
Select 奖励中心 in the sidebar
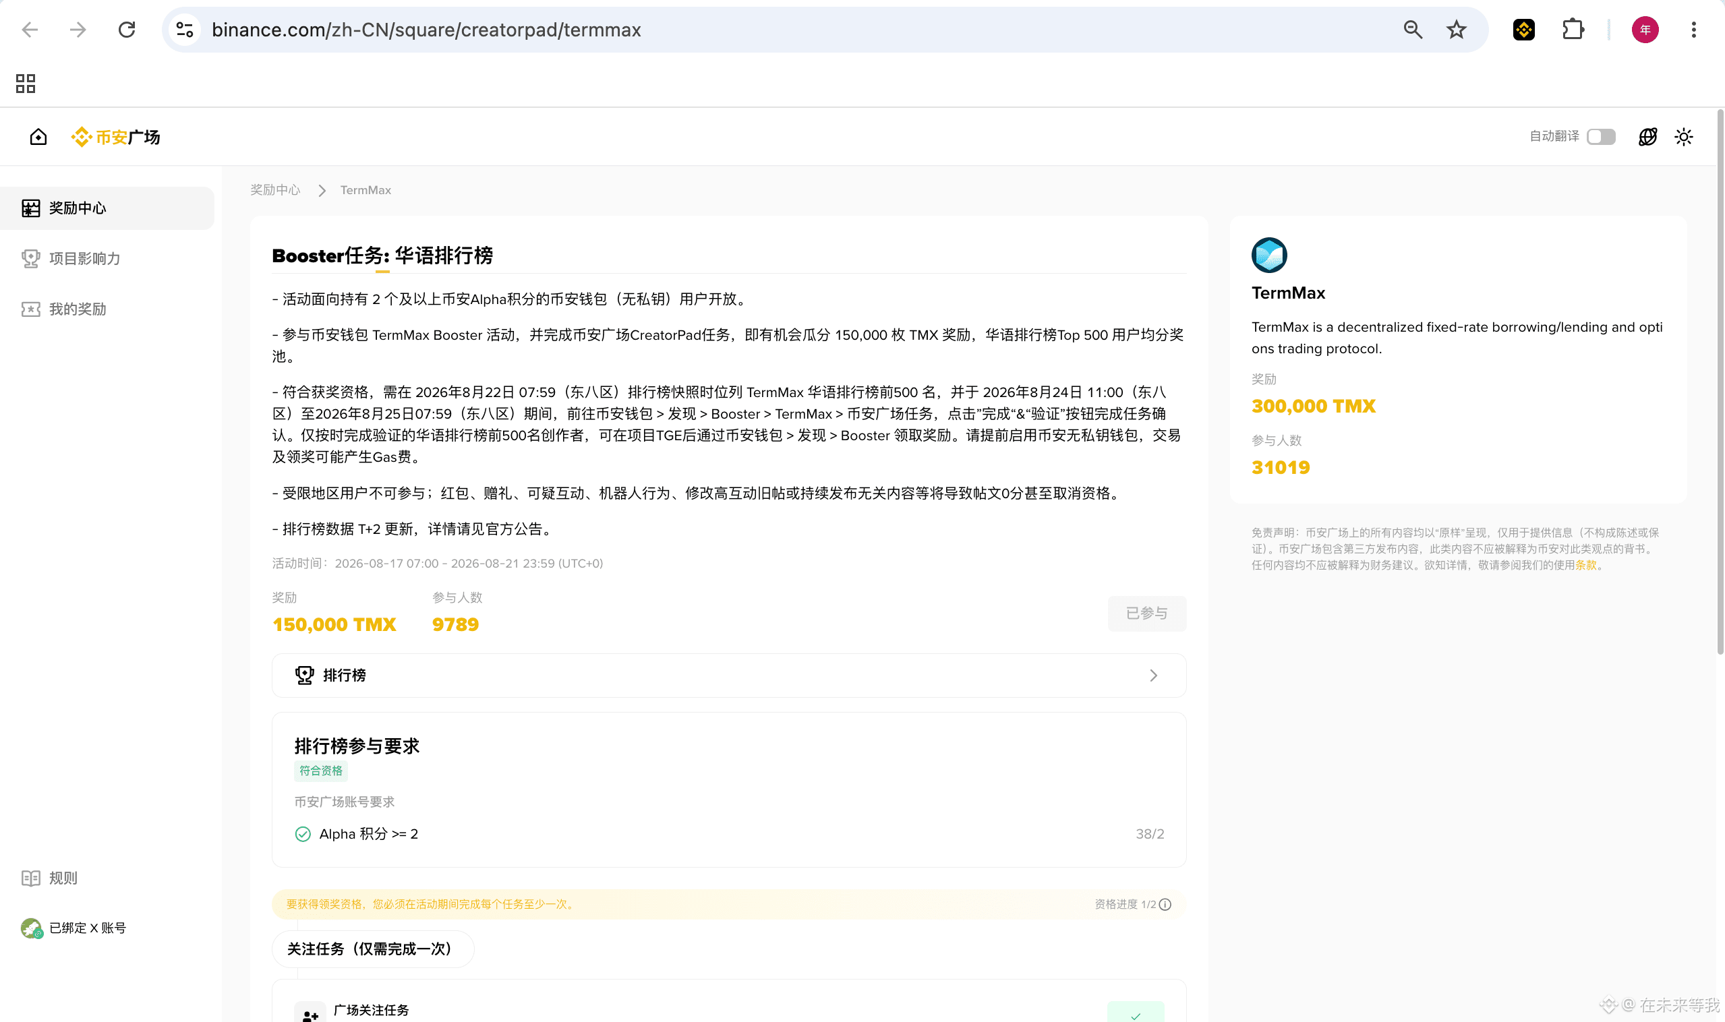107,208
